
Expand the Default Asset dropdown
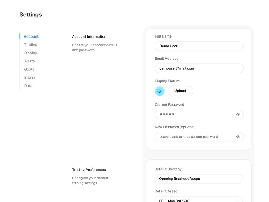(198, 199)
